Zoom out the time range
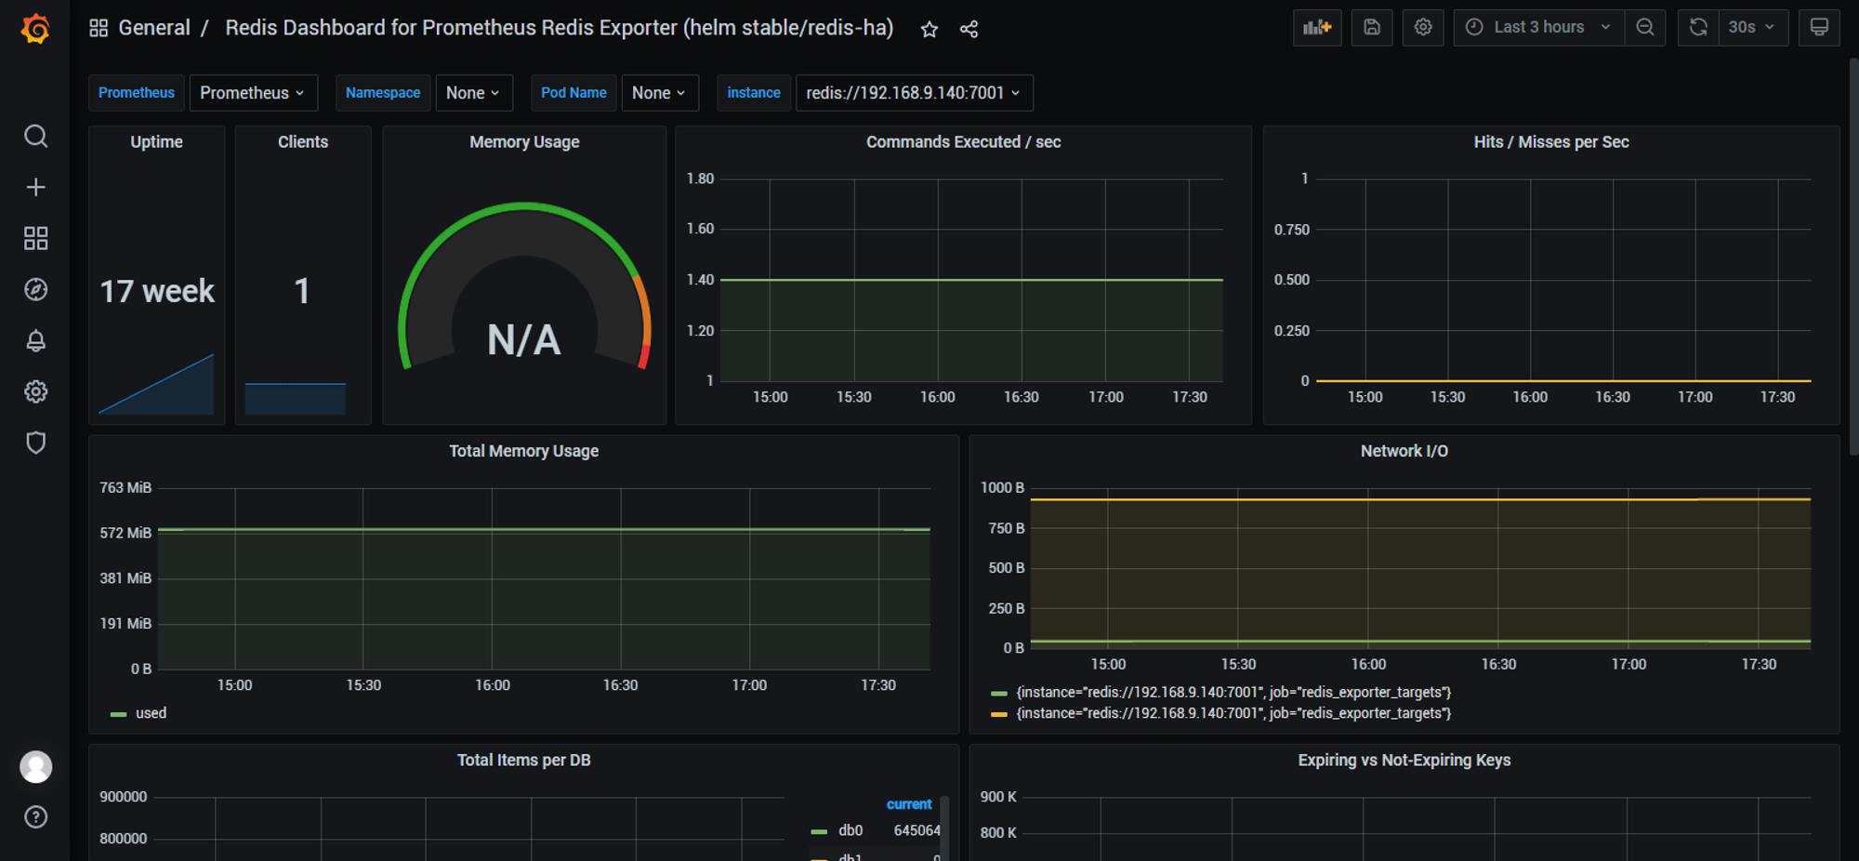The image size is (1859, 861). pos(1645,28)
